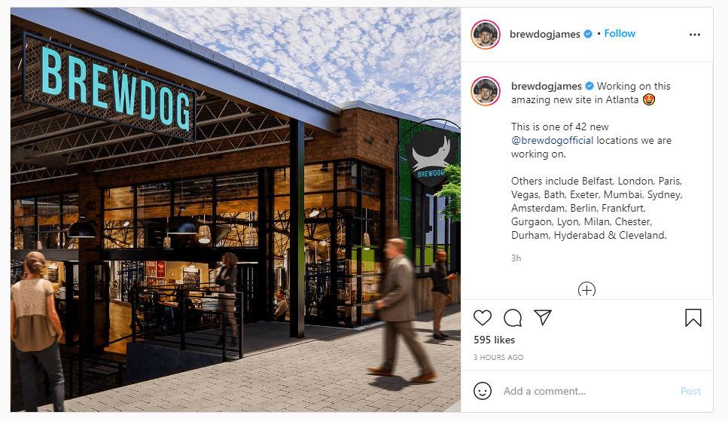Screen dimensions: 728x421
Task: Click the 3 HOURS AGO timestamp
Action: click(x=498, y=357)
